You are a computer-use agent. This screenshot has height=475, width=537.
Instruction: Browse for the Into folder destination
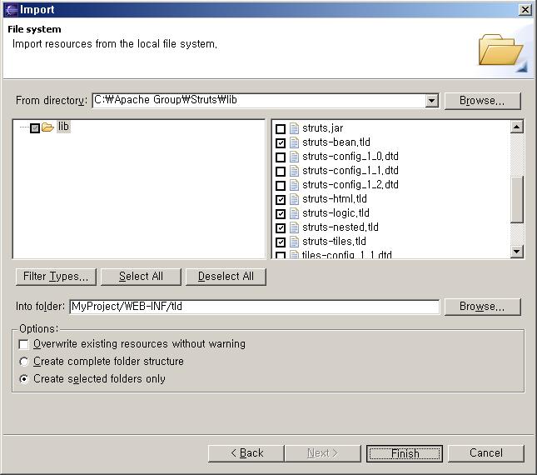tap(482, 307)
